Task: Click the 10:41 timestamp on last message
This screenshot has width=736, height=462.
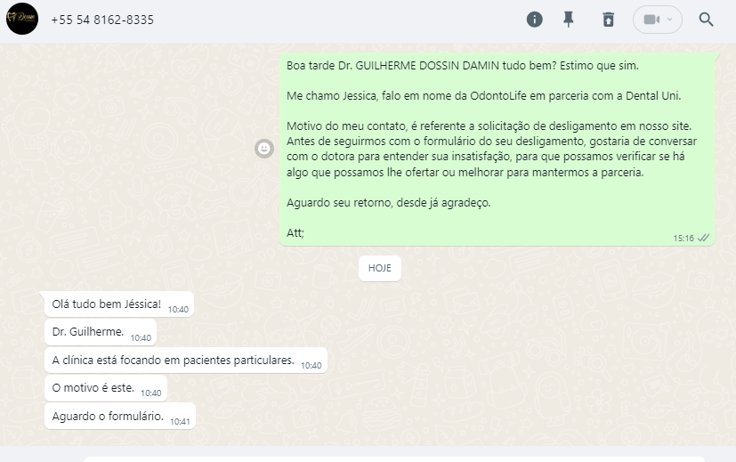Action: point(180,422)
